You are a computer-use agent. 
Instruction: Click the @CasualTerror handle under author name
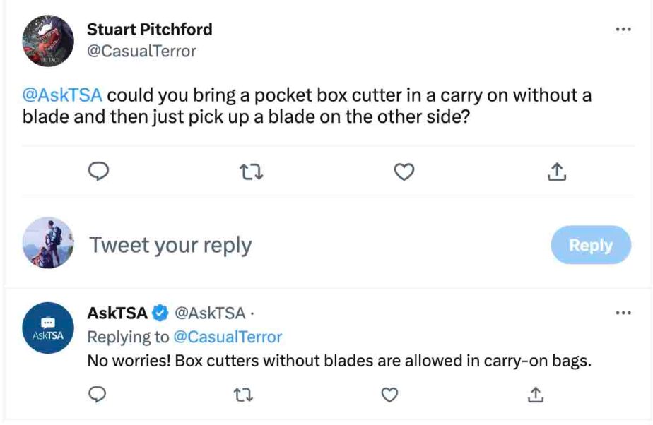pos(141,51)
